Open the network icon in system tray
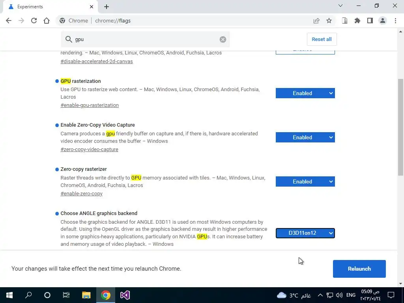This screenshot has height=303, width=404. (x=330, y=295)
